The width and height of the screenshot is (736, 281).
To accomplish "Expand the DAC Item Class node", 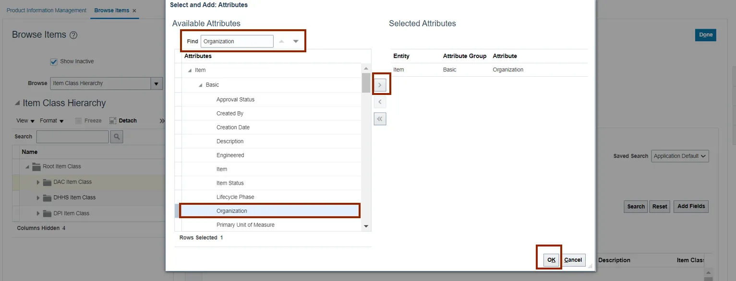I will coord(38,182).
